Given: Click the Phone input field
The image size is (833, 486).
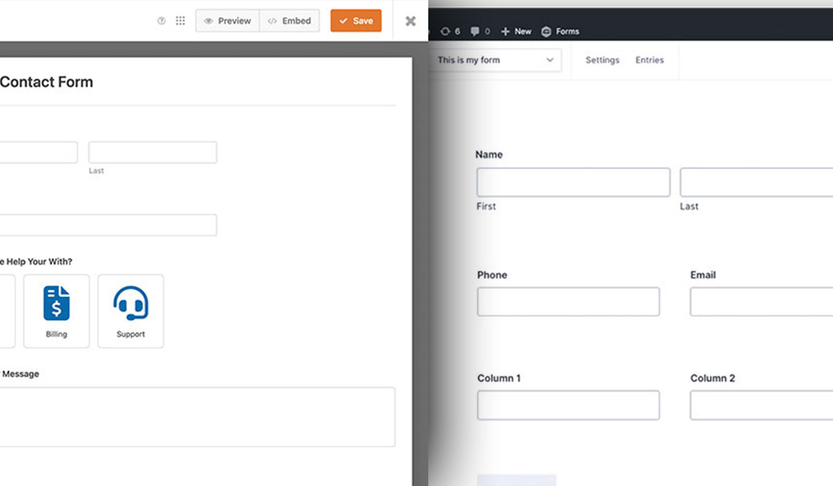Looking at the screenshot, I should [568, 301].
